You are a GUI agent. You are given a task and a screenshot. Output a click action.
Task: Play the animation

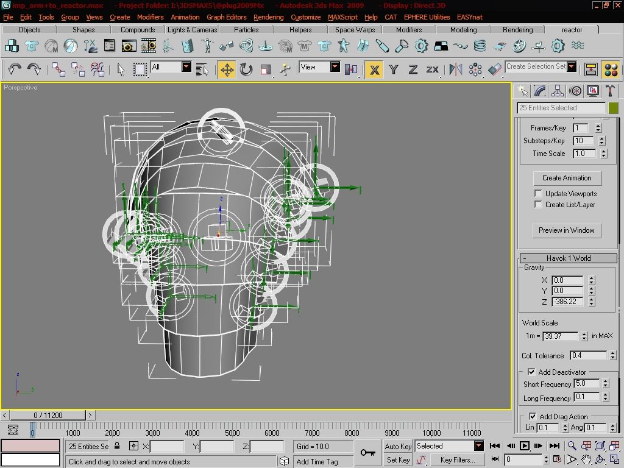pos(525,445)
